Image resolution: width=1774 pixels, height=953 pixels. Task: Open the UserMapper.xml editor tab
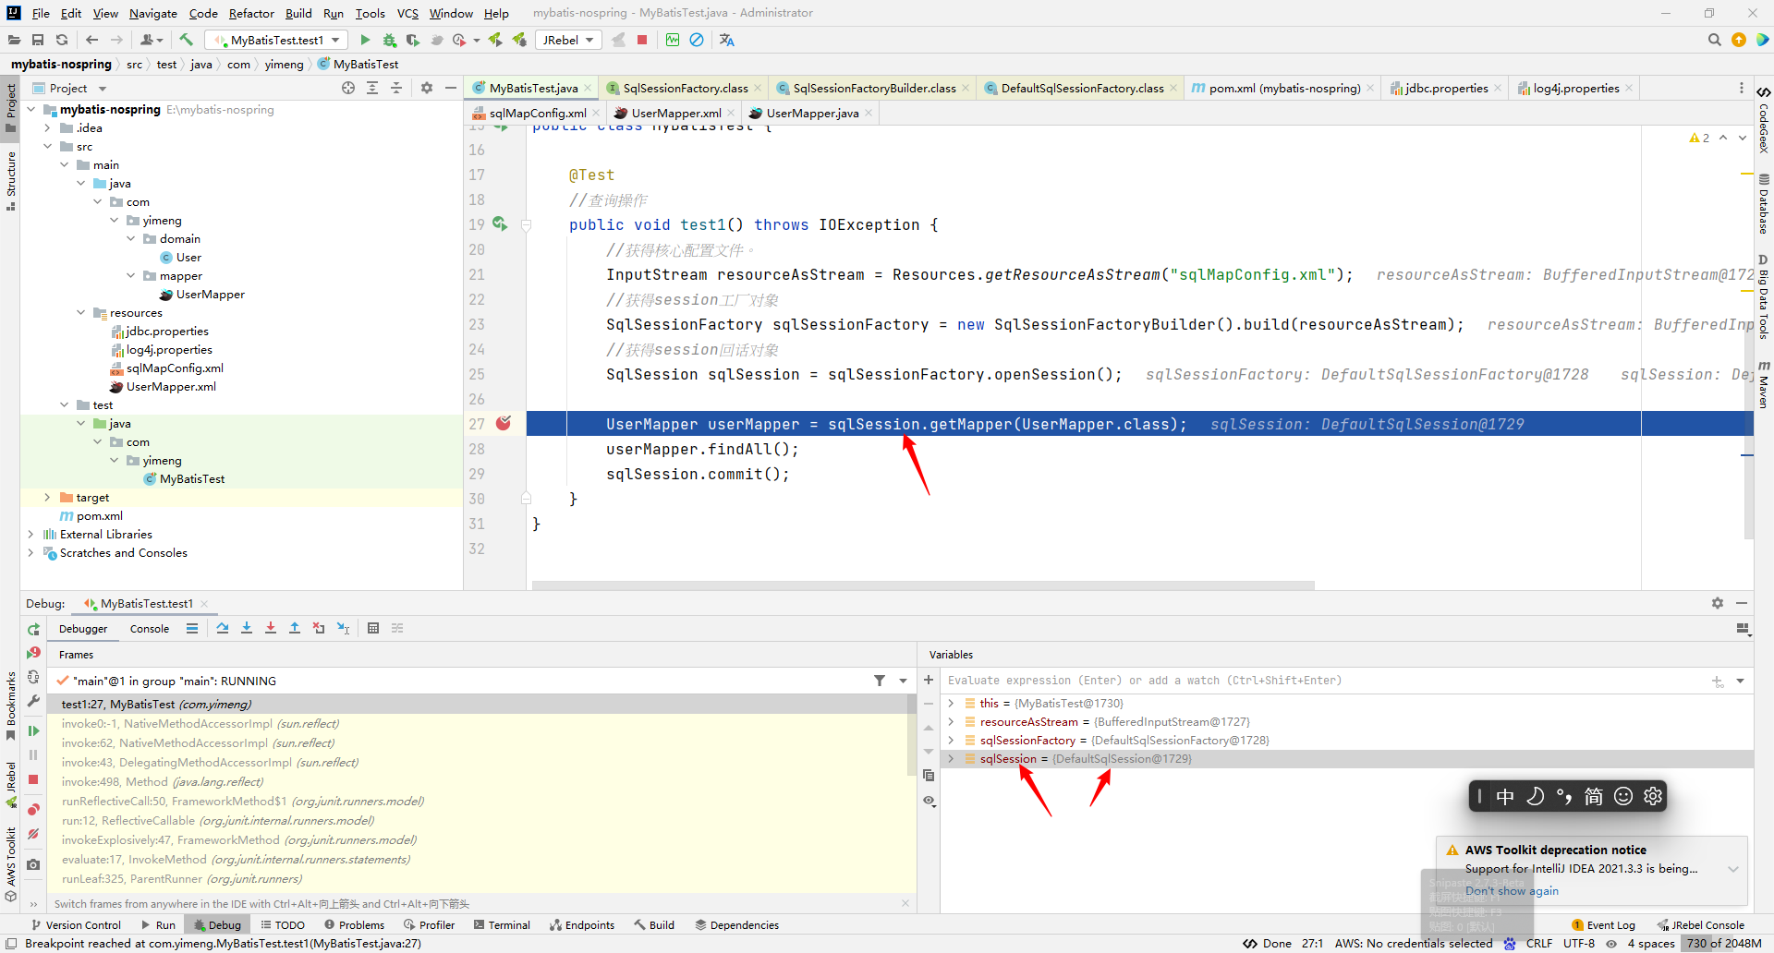point(675,113)
